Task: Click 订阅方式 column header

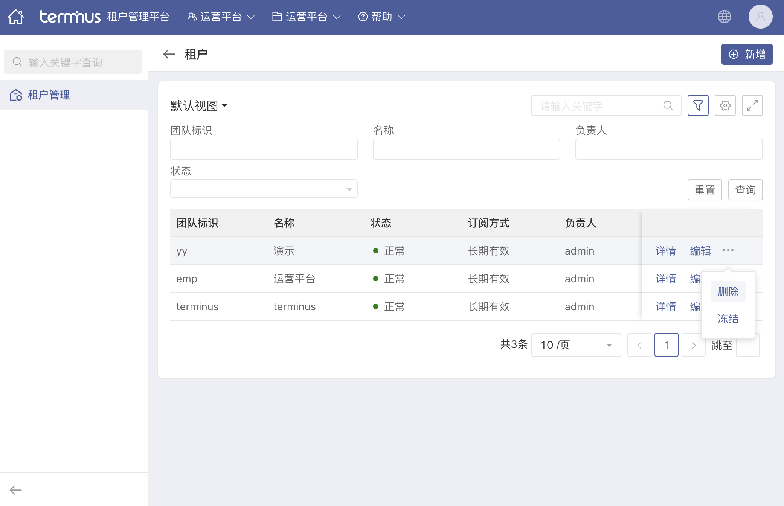Action: pos(489,223)
